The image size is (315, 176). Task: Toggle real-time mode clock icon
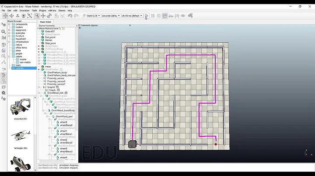165,16
